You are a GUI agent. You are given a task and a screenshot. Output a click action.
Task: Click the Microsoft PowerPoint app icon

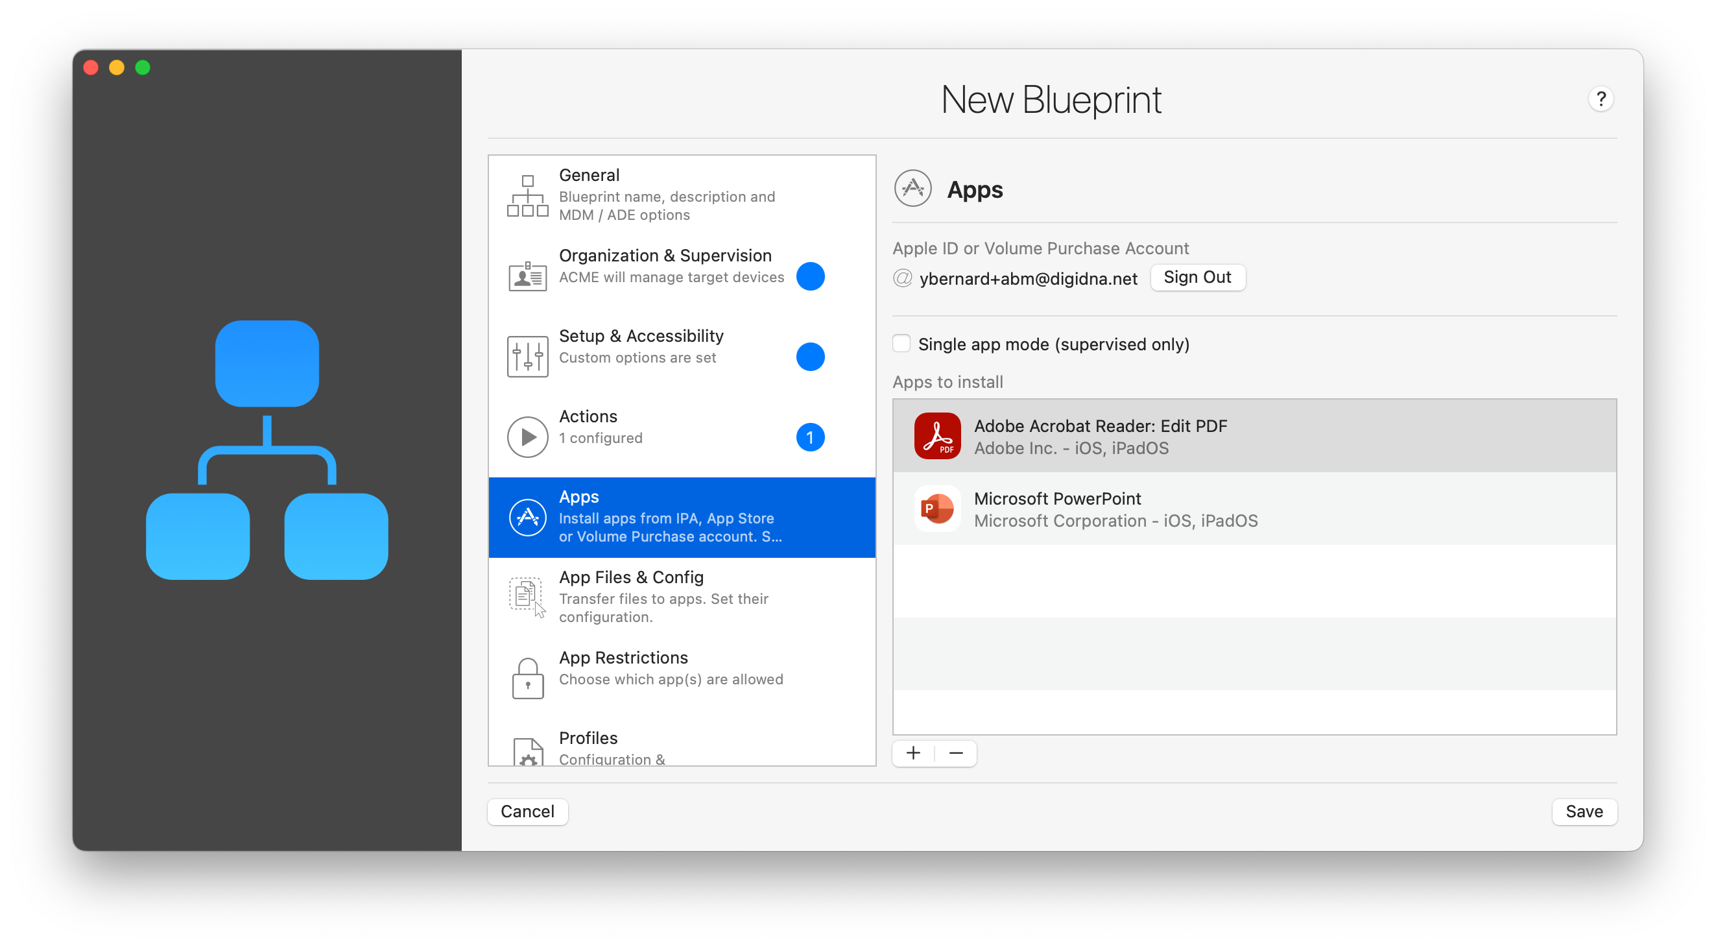pyautogui.click(x=936, y=509)
